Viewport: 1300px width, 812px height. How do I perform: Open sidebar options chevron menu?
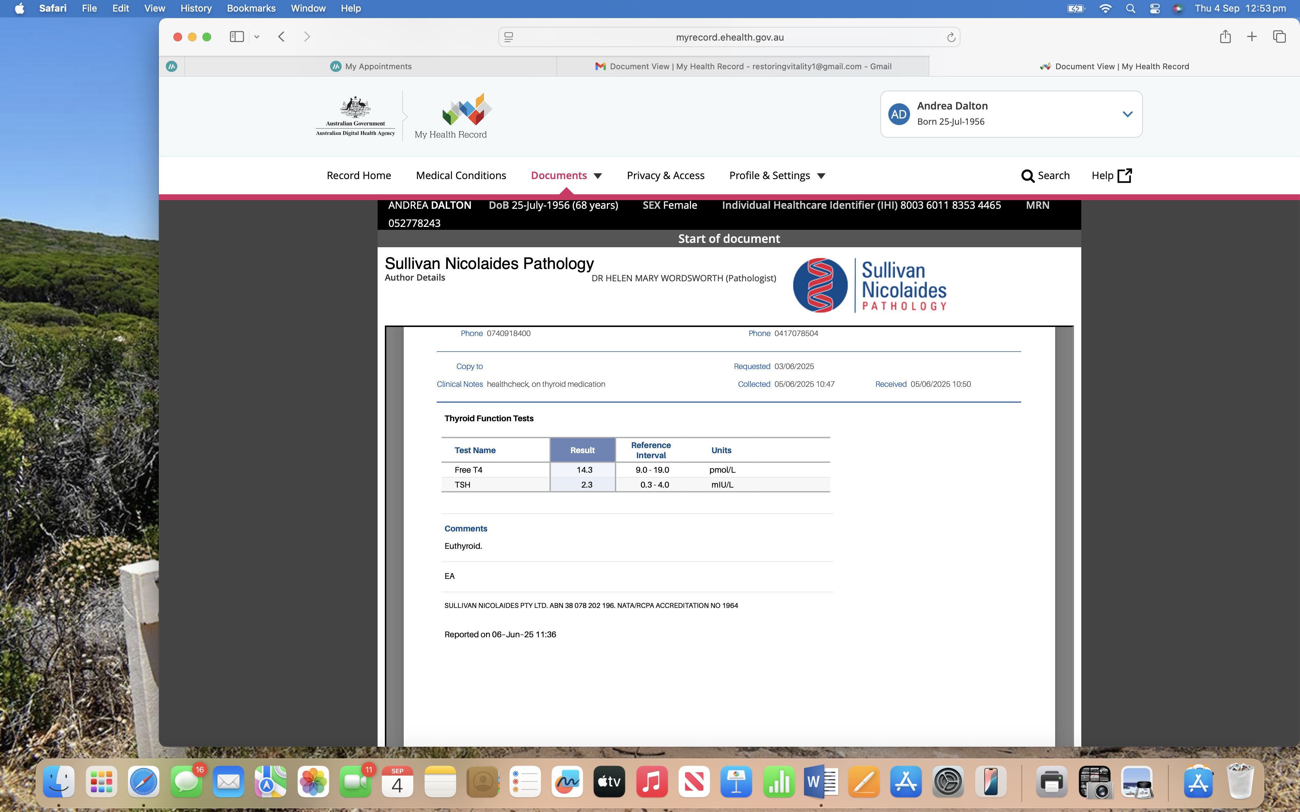click(x=257, y=37)
